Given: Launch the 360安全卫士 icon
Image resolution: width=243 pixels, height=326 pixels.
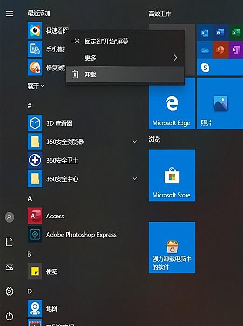Looking at the screenshot, I should click(35, 160).
